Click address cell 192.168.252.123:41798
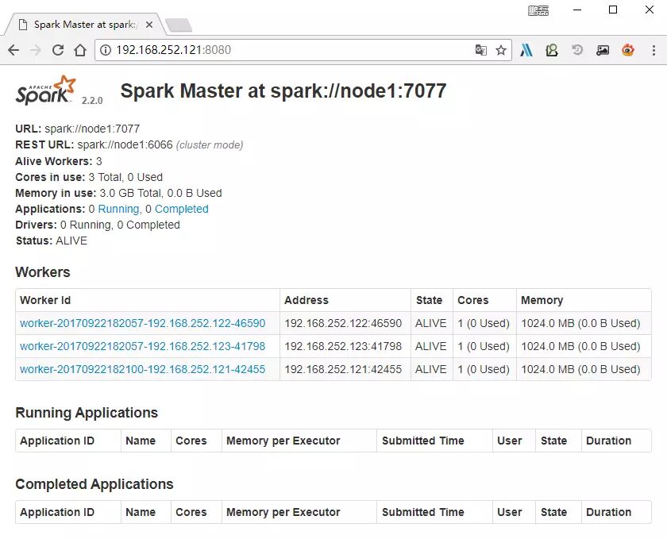The height and width of the screenshot is (539, 667). (343, 346)
